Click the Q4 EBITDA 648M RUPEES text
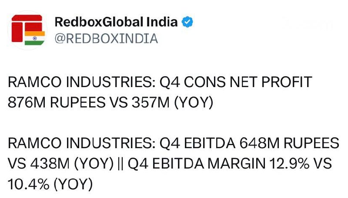This screenshot has height=198, width=348. [x=249, y=143]
